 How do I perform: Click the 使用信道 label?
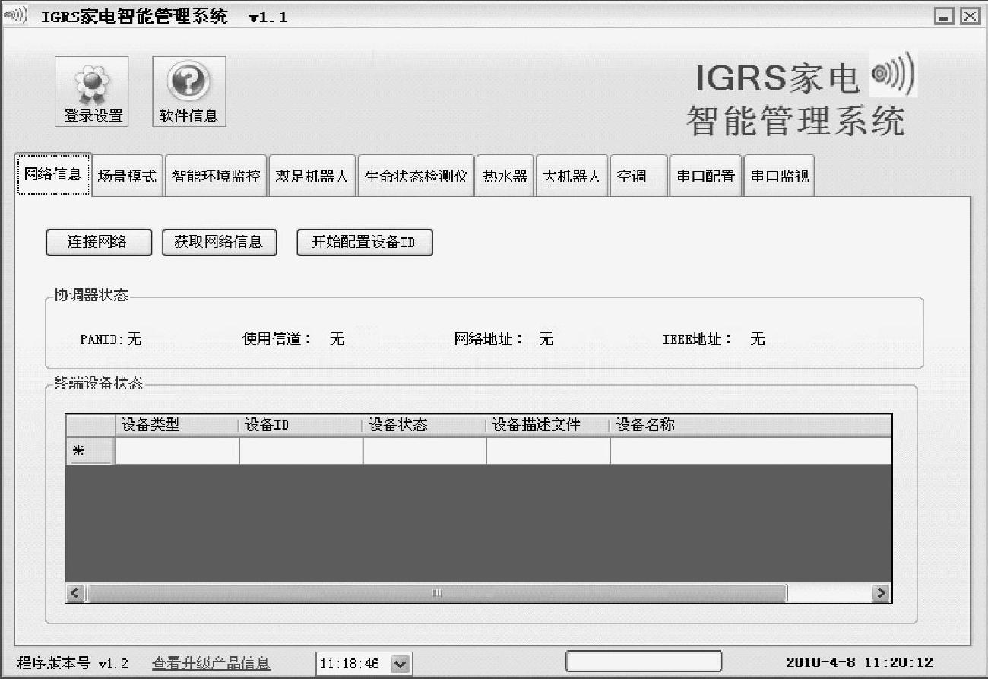277,340
